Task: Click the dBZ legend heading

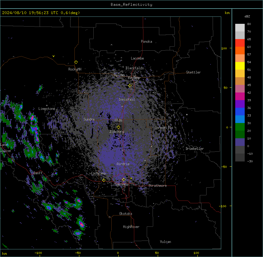Action: coord(247,16)
